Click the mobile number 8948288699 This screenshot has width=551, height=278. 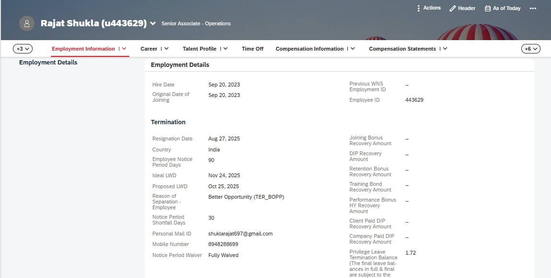(x=223, y=244)
